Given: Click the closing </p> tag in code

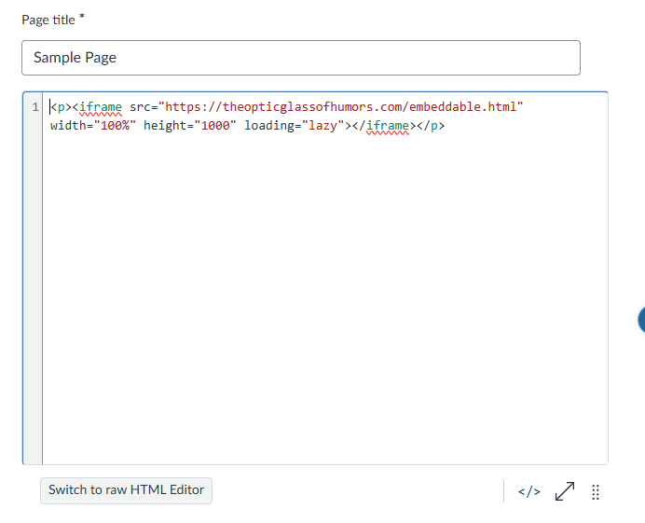Looking at the screenshot, I should coord(431,126).
